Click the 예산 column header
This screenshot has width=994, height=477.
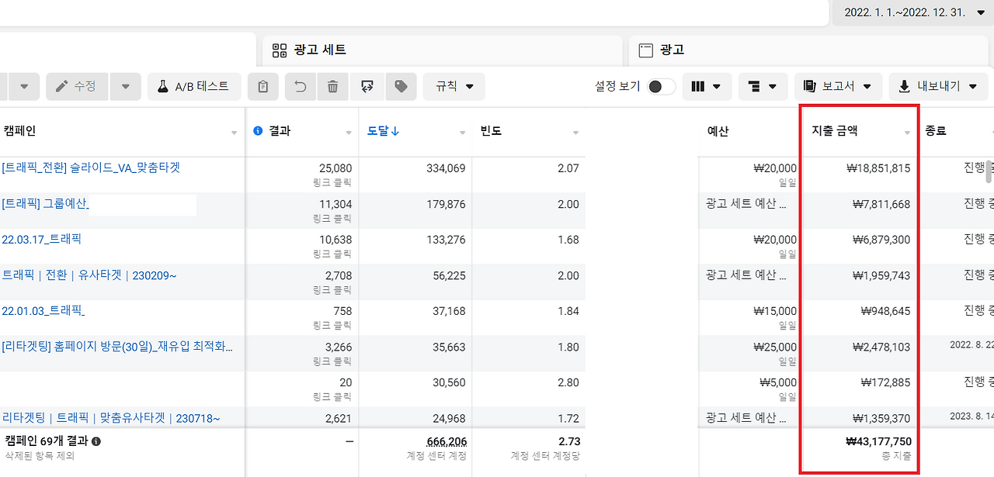click(x=718, y=132)
